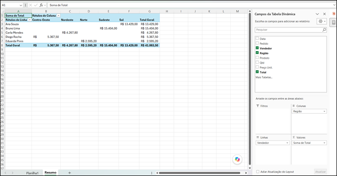Click the cancel X icon in formula bar
The width and height of the screenshot is (337, 176).
tap(30, 5)
